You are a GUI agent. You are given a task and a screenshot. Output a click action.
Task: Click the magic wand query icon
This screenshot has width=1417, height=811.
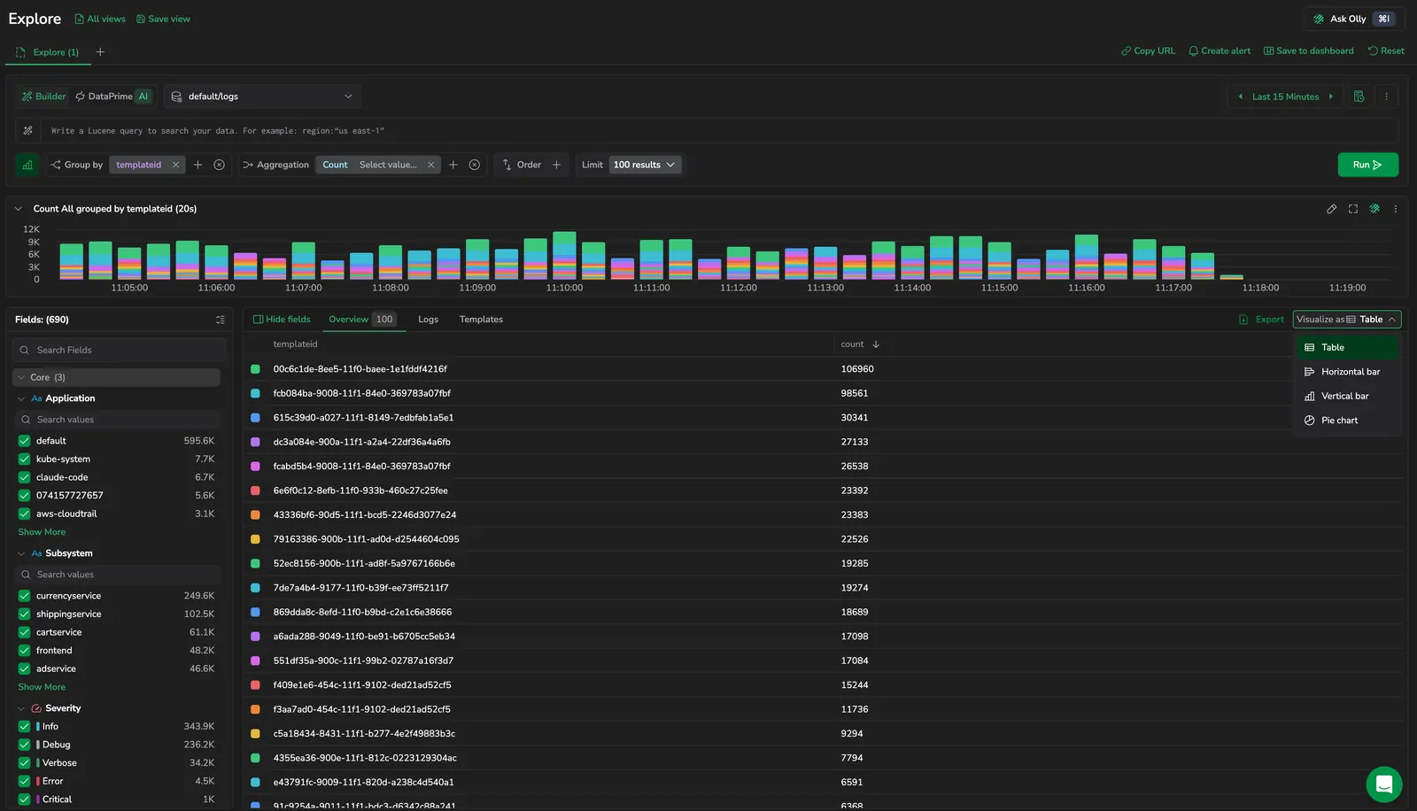click(x=28, y=131)
